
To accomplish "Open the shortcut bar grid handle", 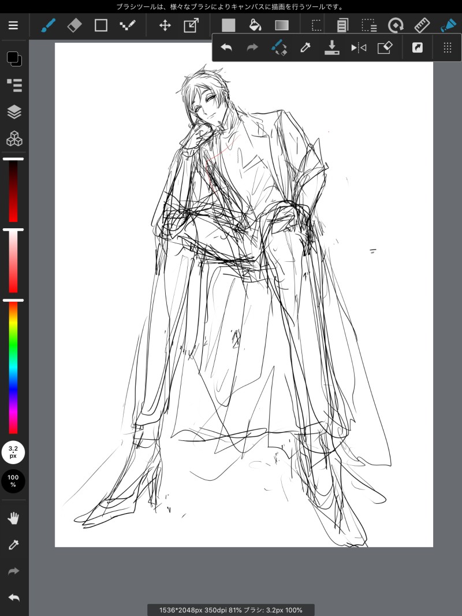I will click(448, 47).
